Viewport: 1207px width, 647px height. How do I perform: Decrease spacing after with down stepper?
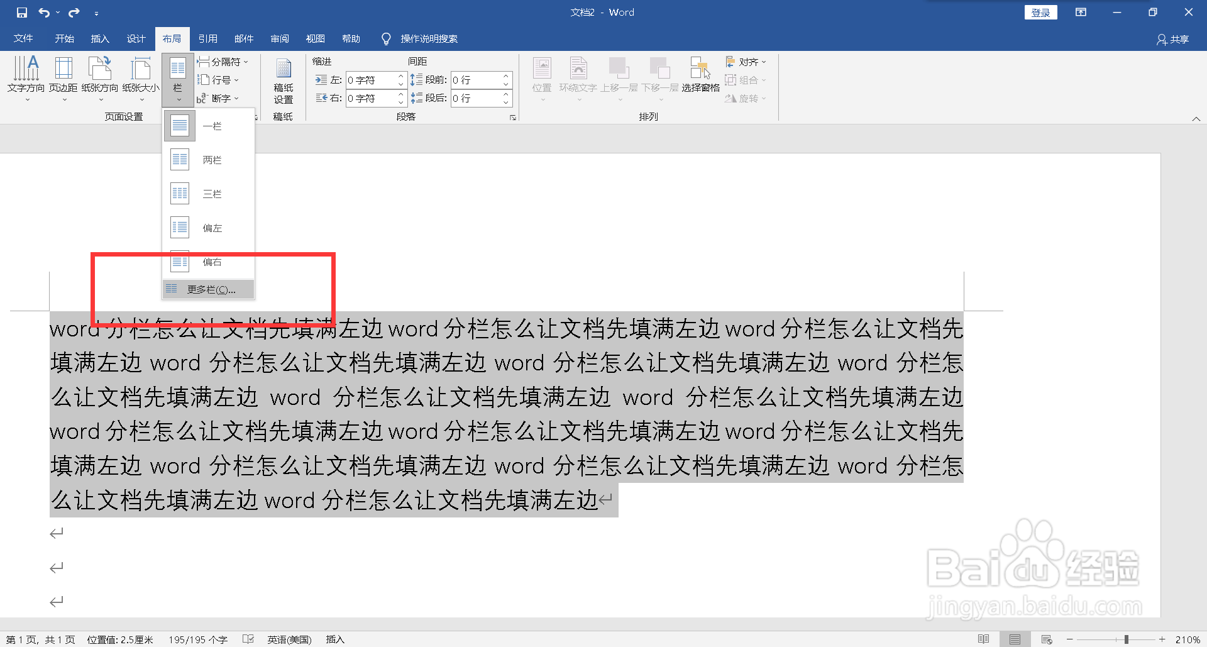506,102
